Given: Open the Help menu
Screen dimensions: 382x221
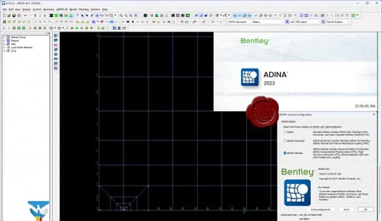Looking at the screenshot, I should tap(105, 10).
